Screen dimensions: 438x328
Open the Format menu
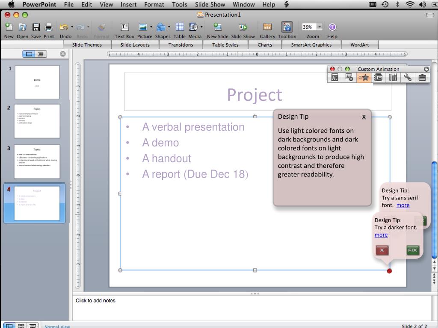coord(154,4)
